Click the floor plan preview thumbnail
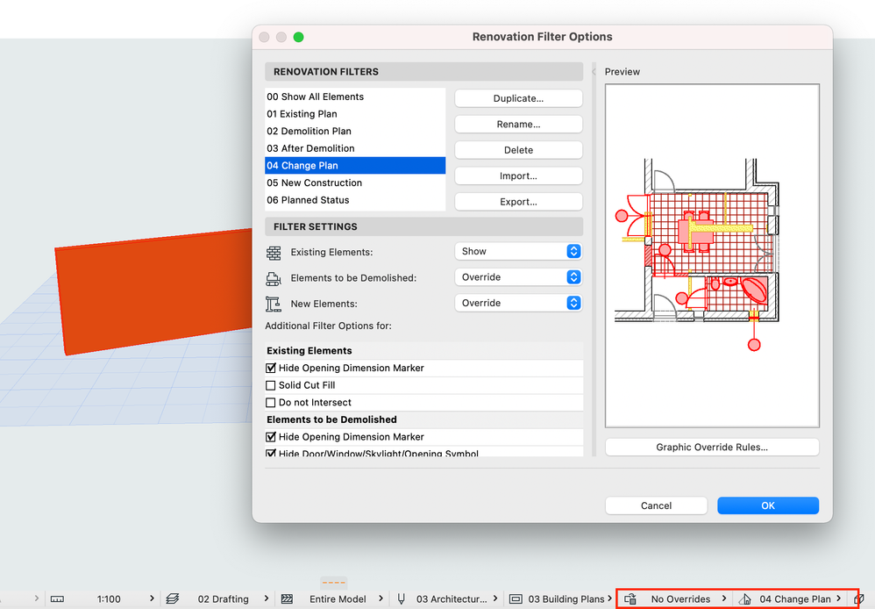The width and height of the screenshot is (875, 609). [712, 256]
